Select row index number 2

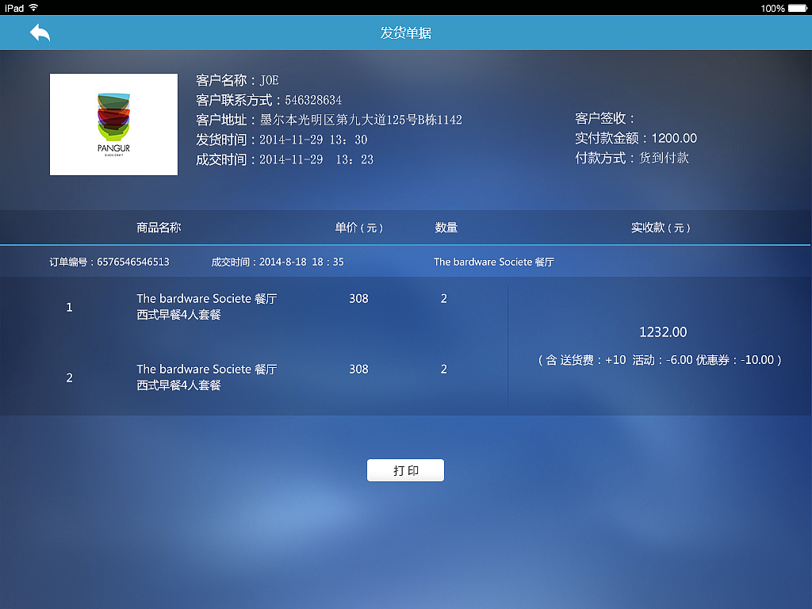[x=70, y=378]
